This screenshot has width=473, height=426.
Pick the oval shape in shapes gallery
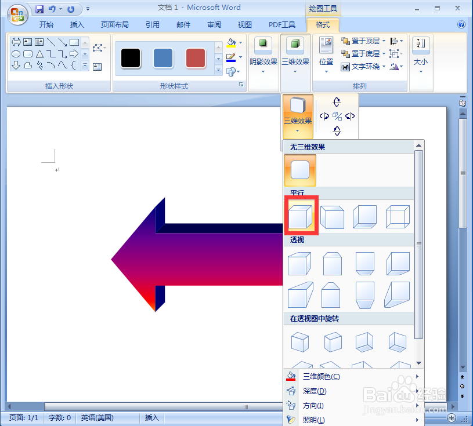click(16, 54)
